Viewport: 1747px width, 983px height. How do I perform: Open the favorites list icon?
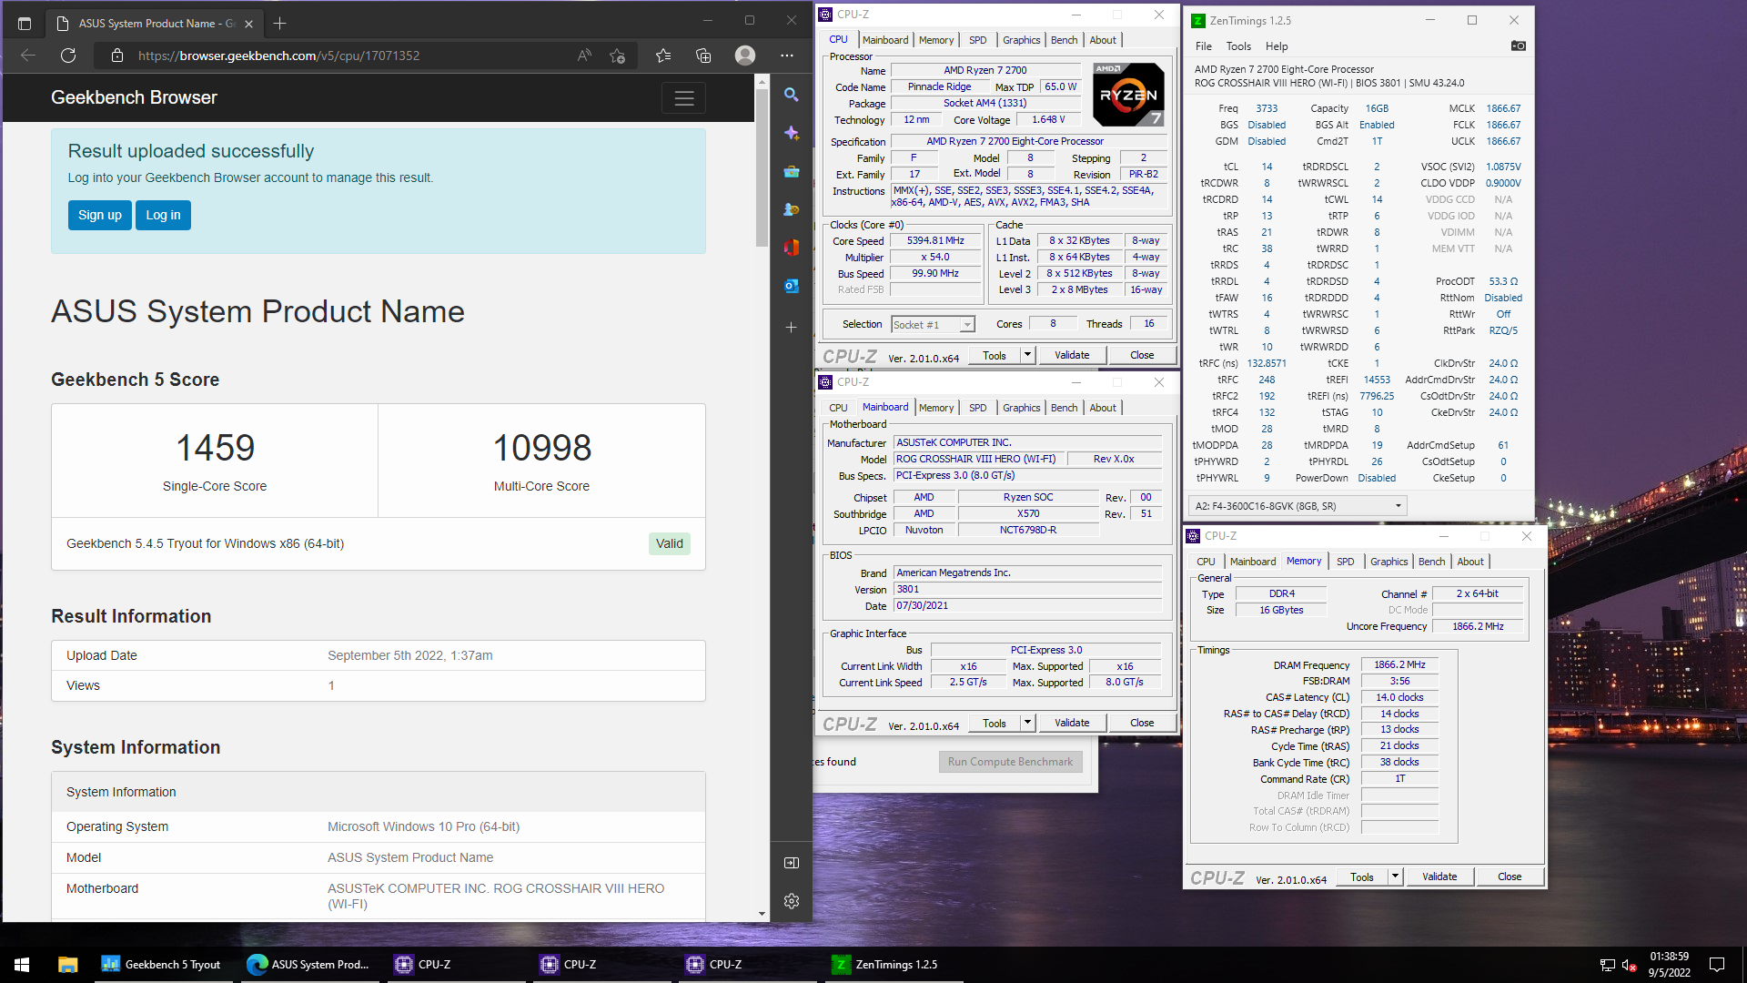[663, 56]
